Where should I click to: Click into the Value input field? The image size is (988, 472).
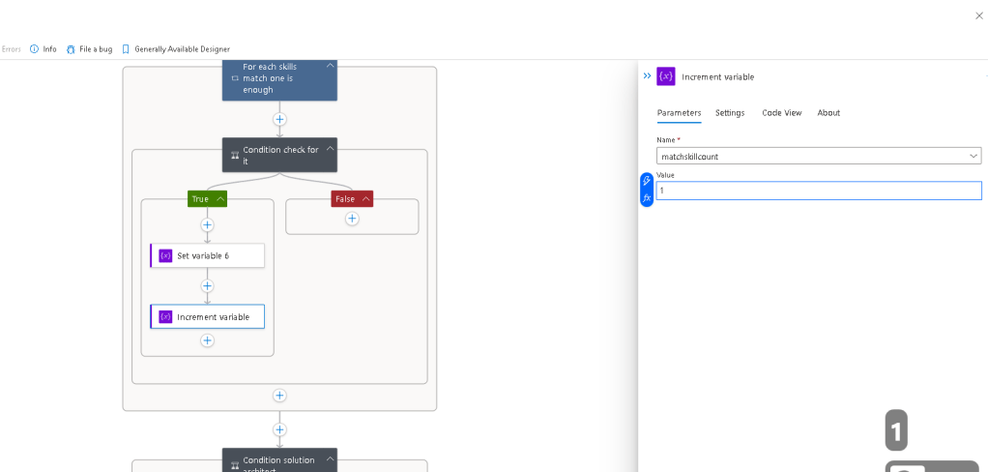pyautogui.click(x=819, y=191)
